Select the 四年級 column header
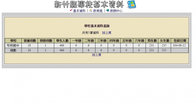The image size is (196, 103). point(114,41)
